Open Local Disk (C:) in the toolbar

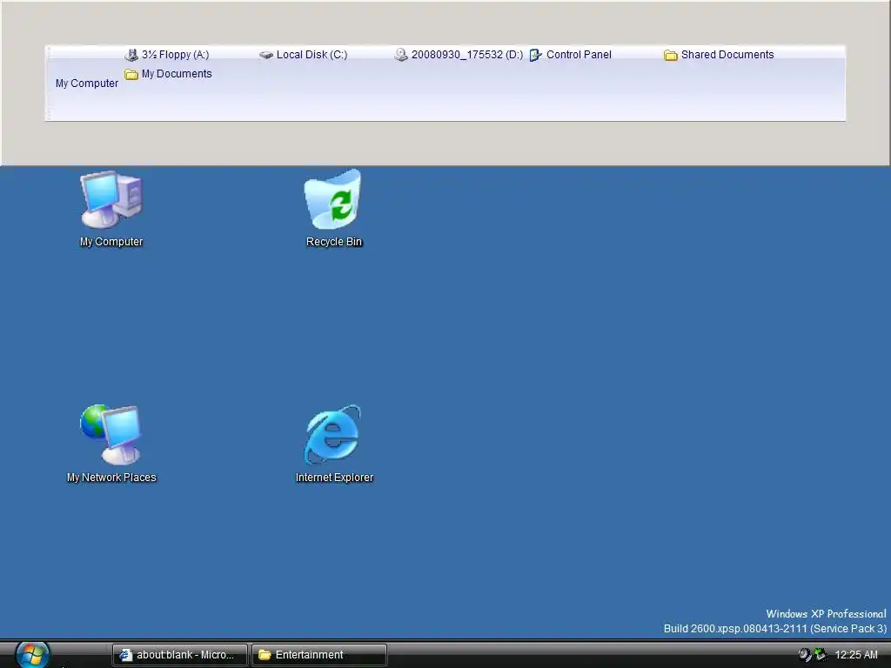click(303, 55)
